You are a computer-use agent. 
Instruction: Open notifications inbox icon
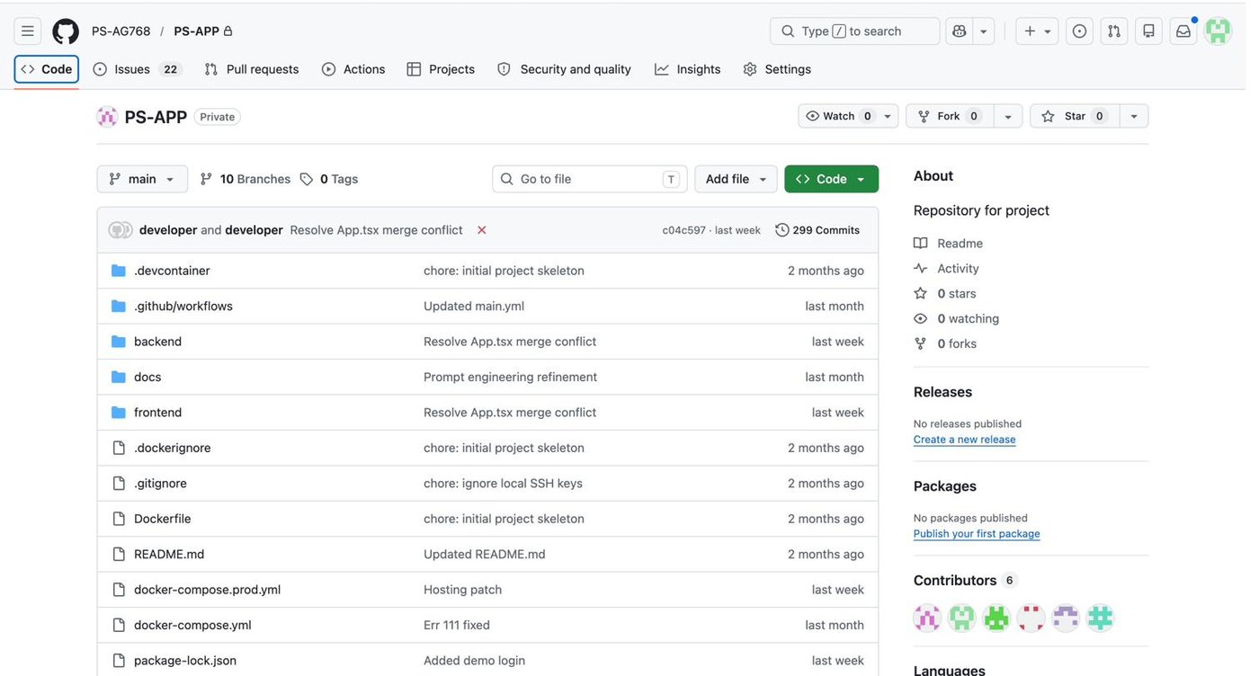point(1183,31)
